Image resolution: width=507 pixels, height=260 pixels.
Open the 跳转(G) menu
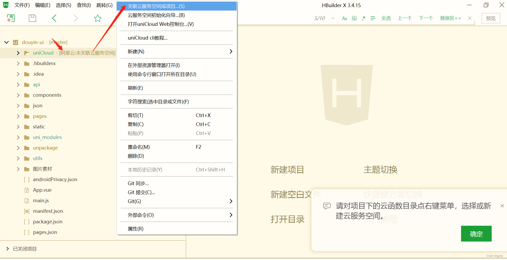pyautogui.click(x=105, y=5)
